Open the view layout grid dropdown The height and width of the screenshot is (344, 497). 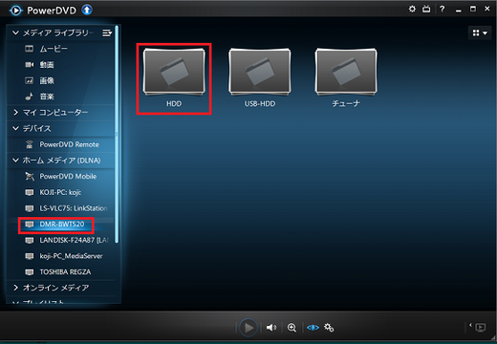pos(480,32)
